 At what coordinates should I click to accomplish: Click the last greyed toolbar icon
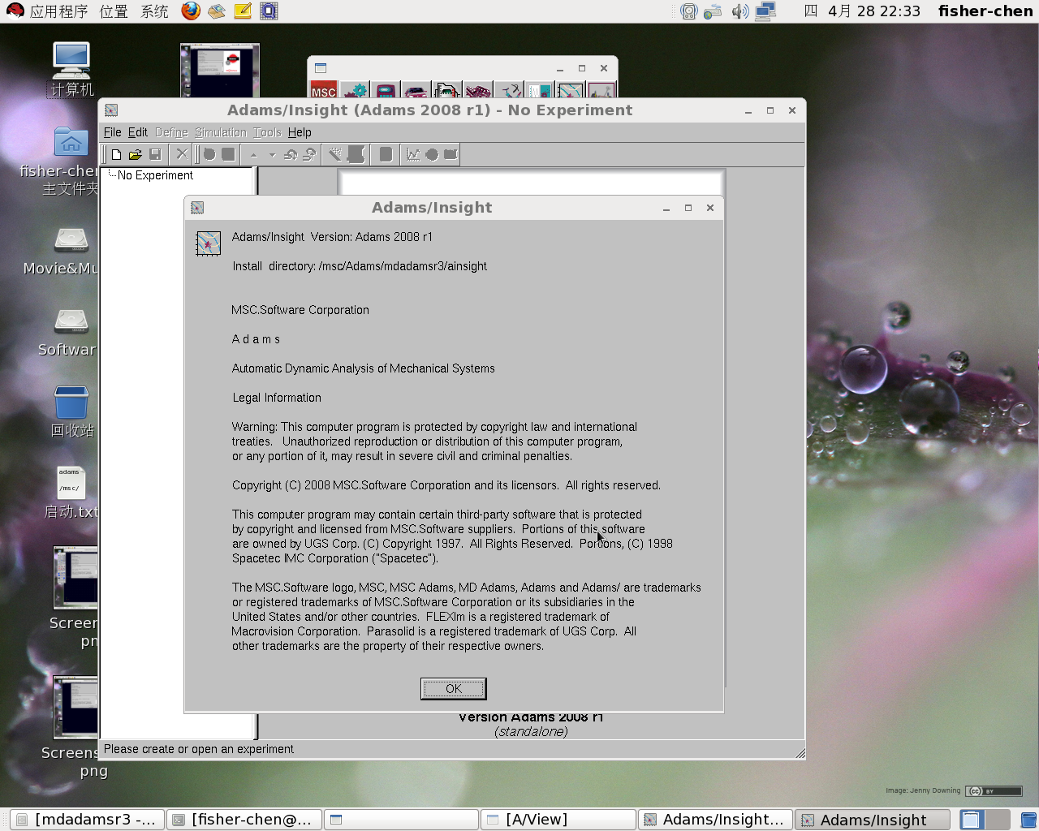click(451, 154)
